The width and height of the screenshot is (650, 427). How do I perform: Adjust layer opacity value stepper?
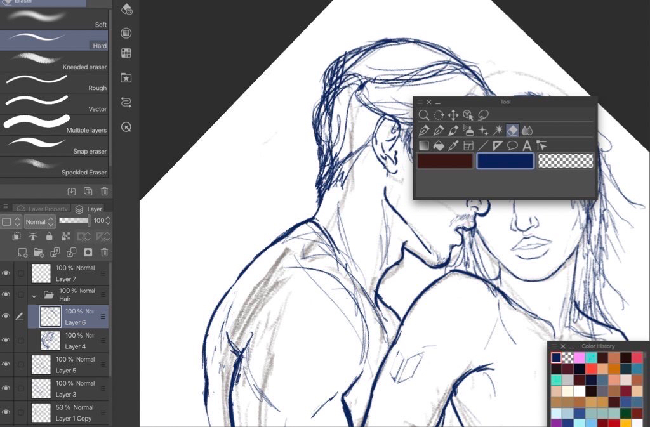pos(108,221)
